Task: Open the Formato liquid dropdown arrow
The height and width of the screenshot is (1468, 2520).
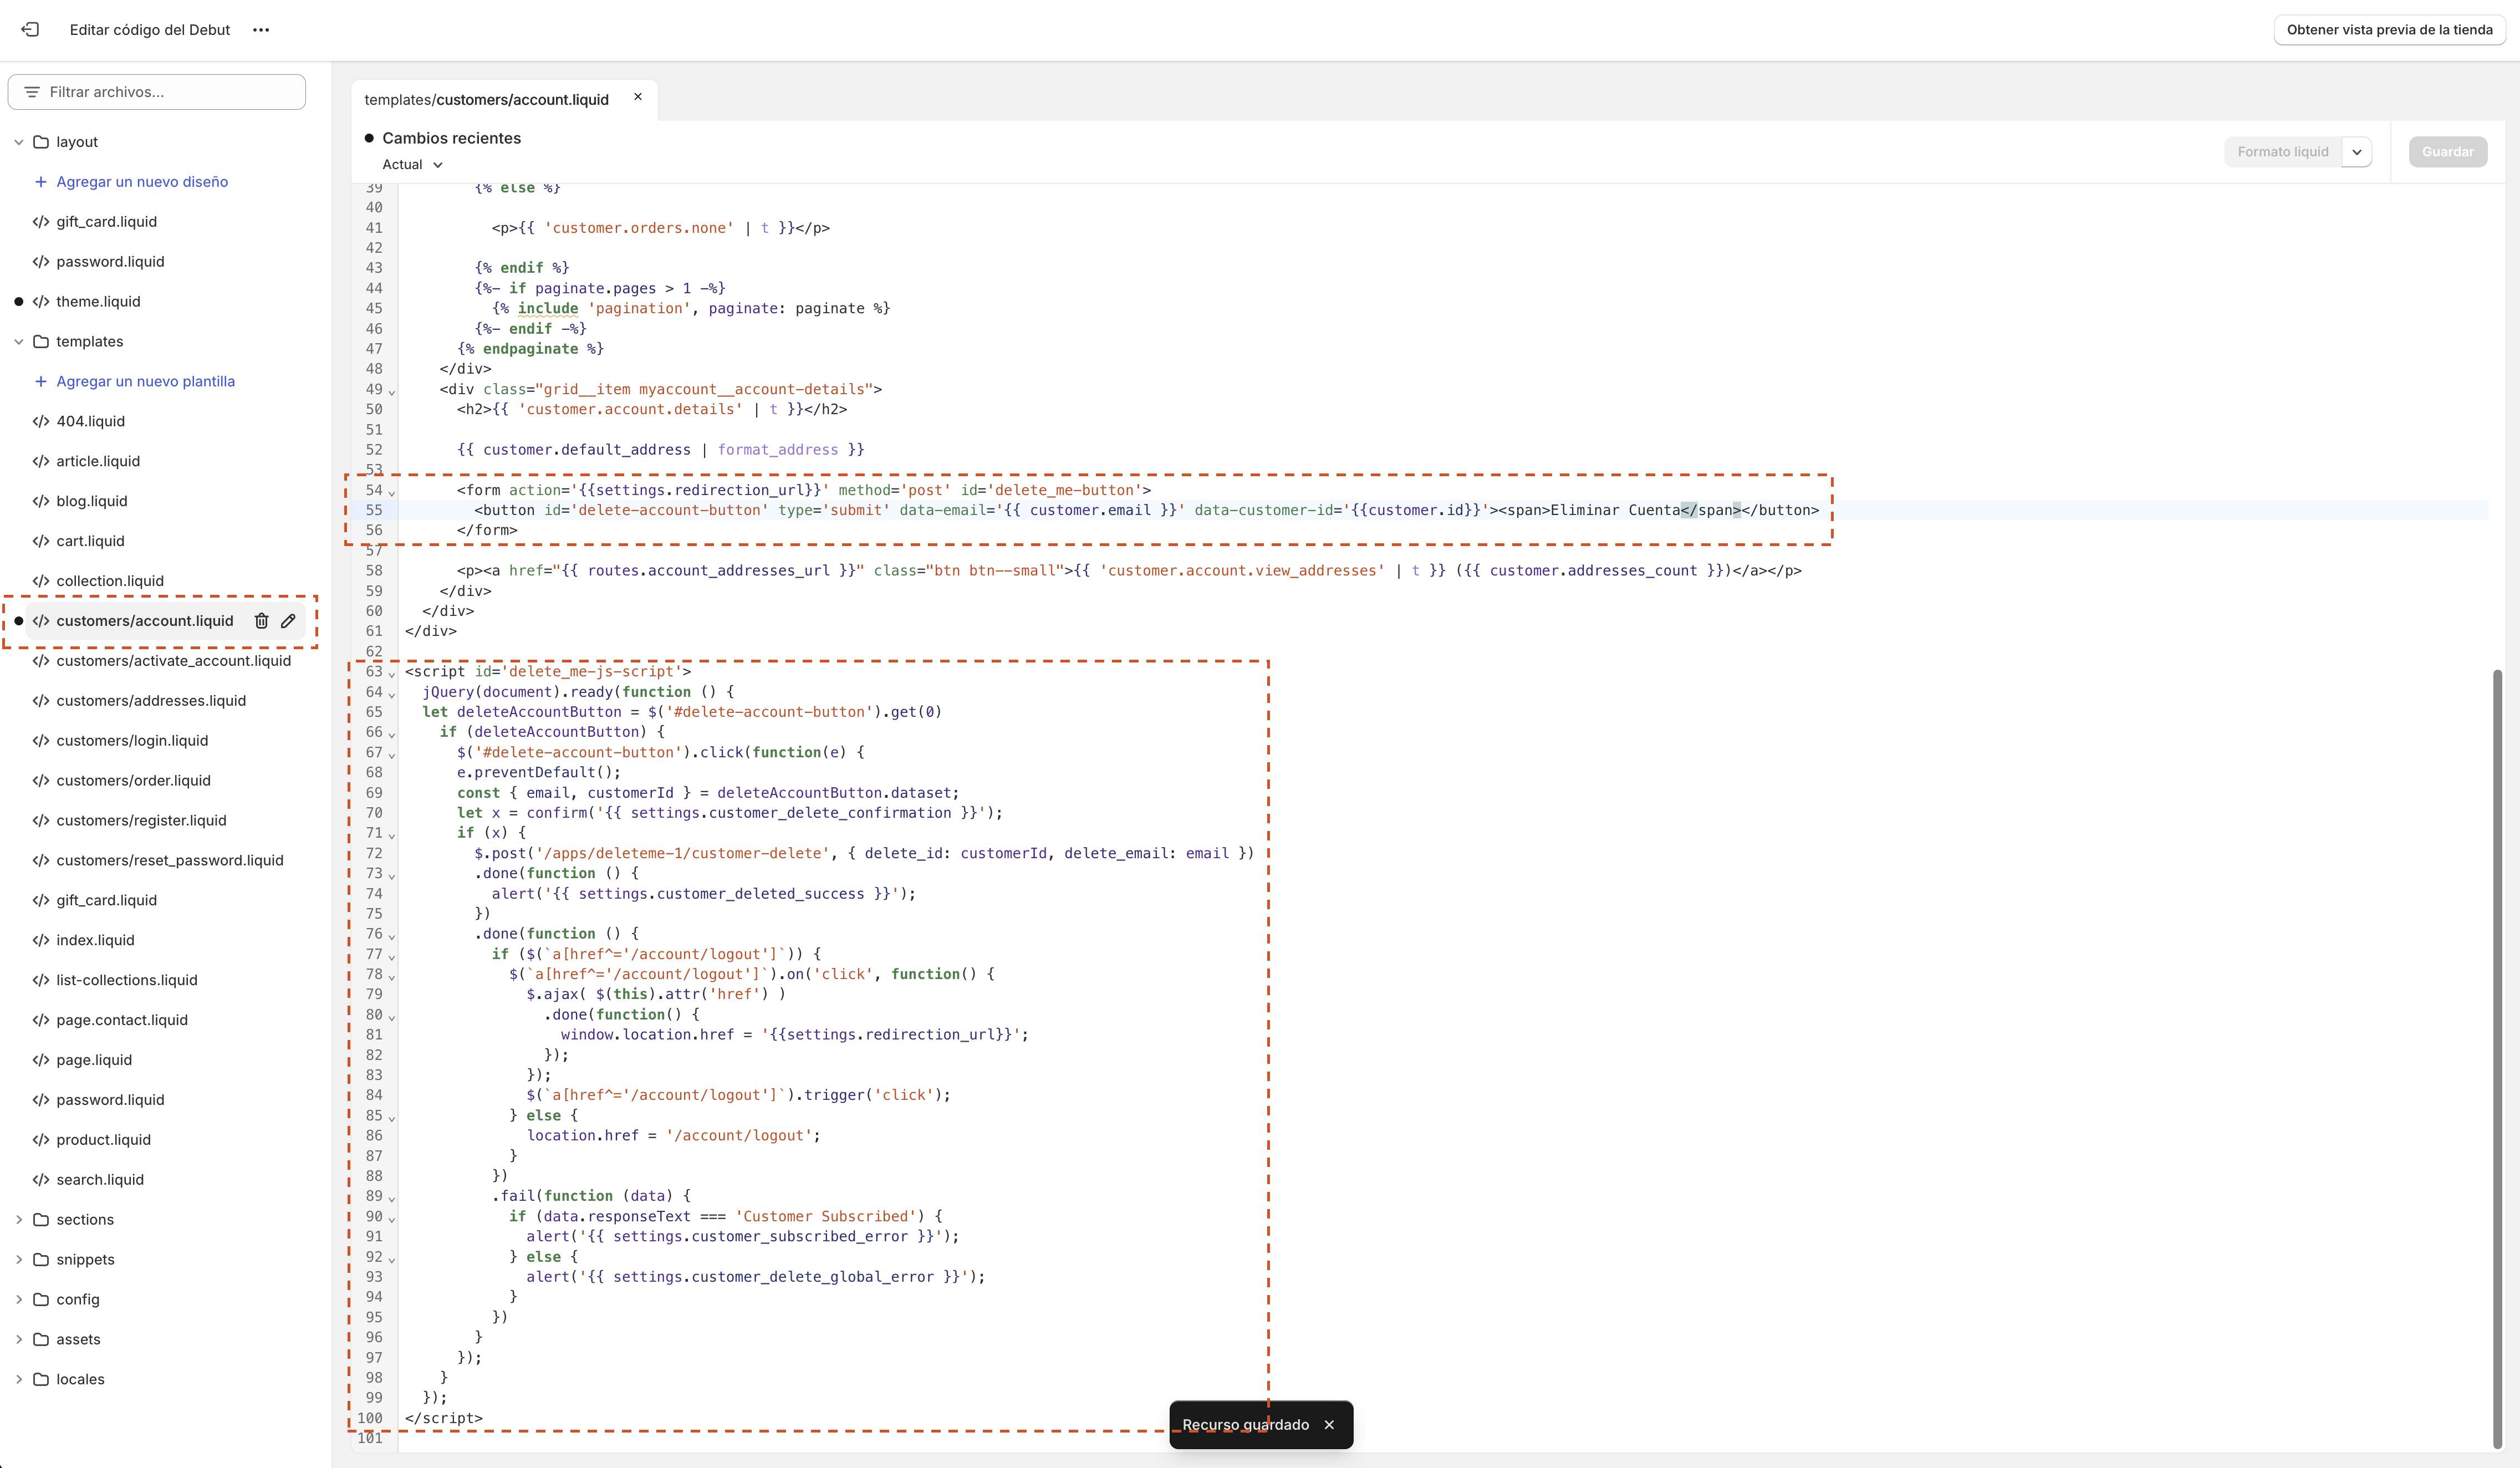Action: (x=2357, y=152)
